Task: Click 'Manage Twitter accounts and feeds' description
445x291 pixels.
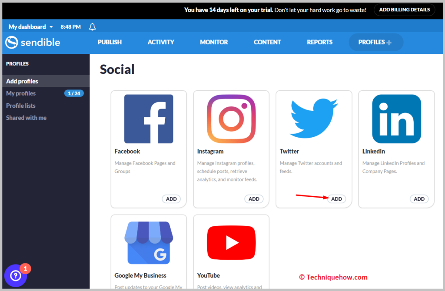Action: 311,167
